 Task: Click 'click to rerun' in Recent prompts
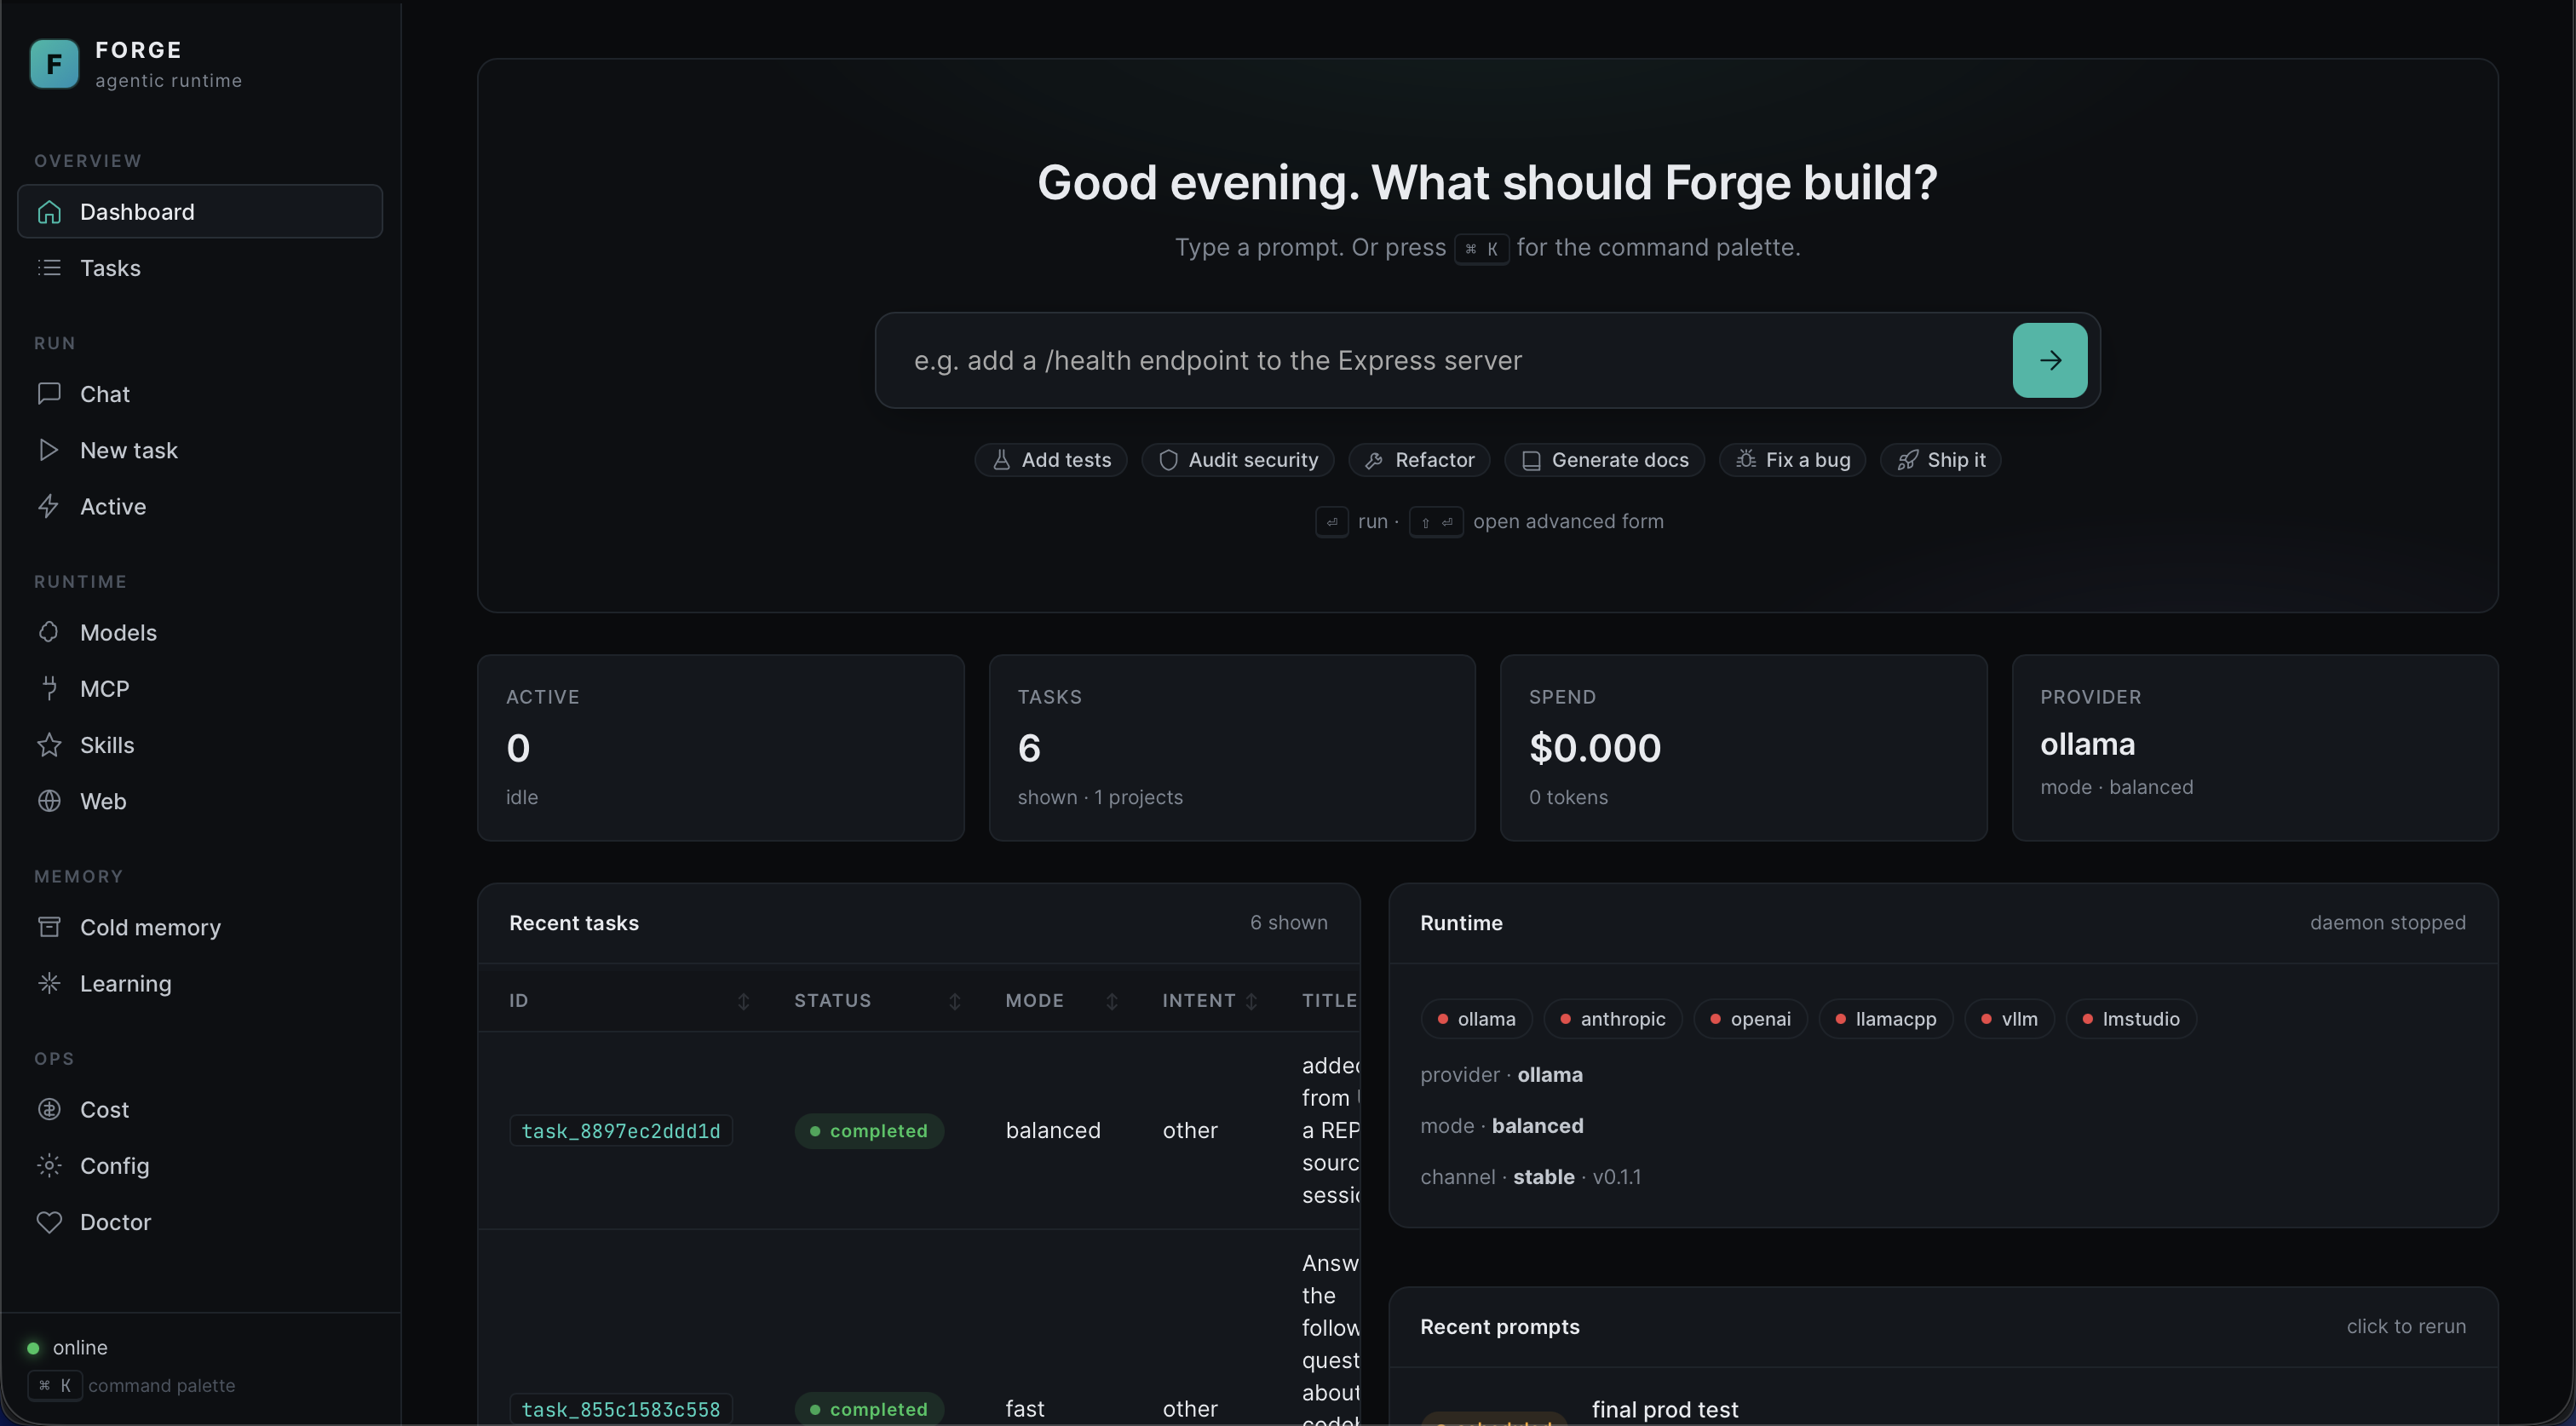coord(2405,1327)
